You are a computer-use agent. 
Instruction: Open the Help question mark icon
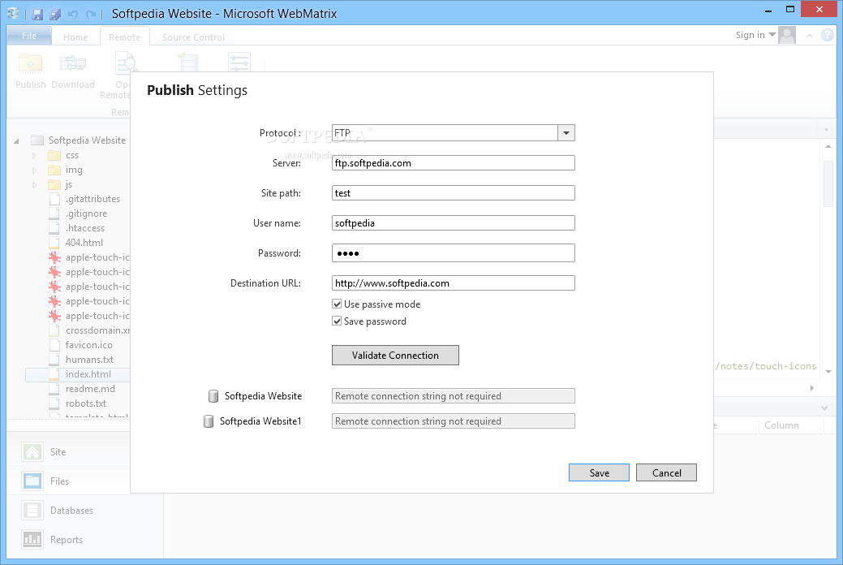pyautogui.click(x=827, y=35)
